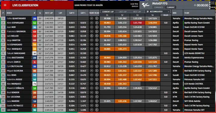216x113 pixels.
Task: Click Aleix Espargaro's front tyre icon
Action: click(x=91, y=23)
